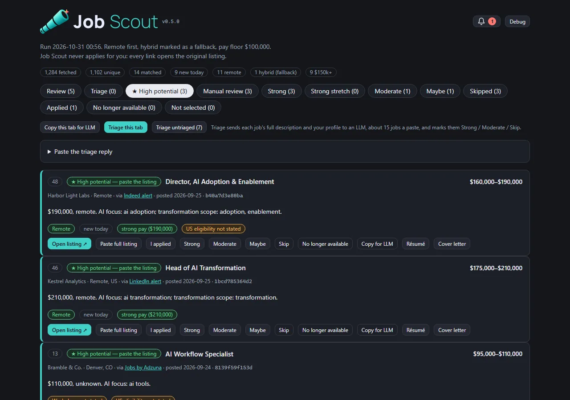Screen dimensions: 570x400
Task: Open the No longer available (0) tab
Action: pyautogui.click(x=124, y=108)
